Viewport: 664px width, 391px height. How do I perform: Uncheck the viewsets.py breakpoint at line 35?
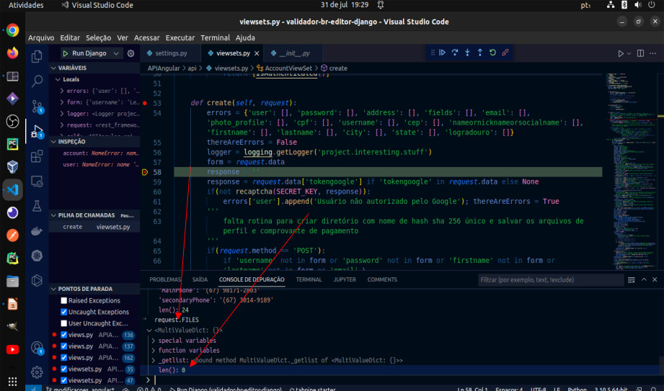coord(64,369)
